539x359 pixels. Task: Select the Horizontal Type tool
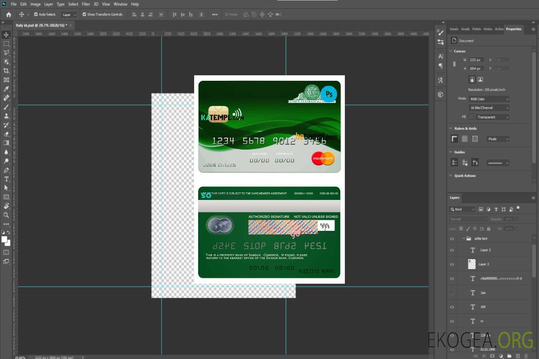point(6,179)
